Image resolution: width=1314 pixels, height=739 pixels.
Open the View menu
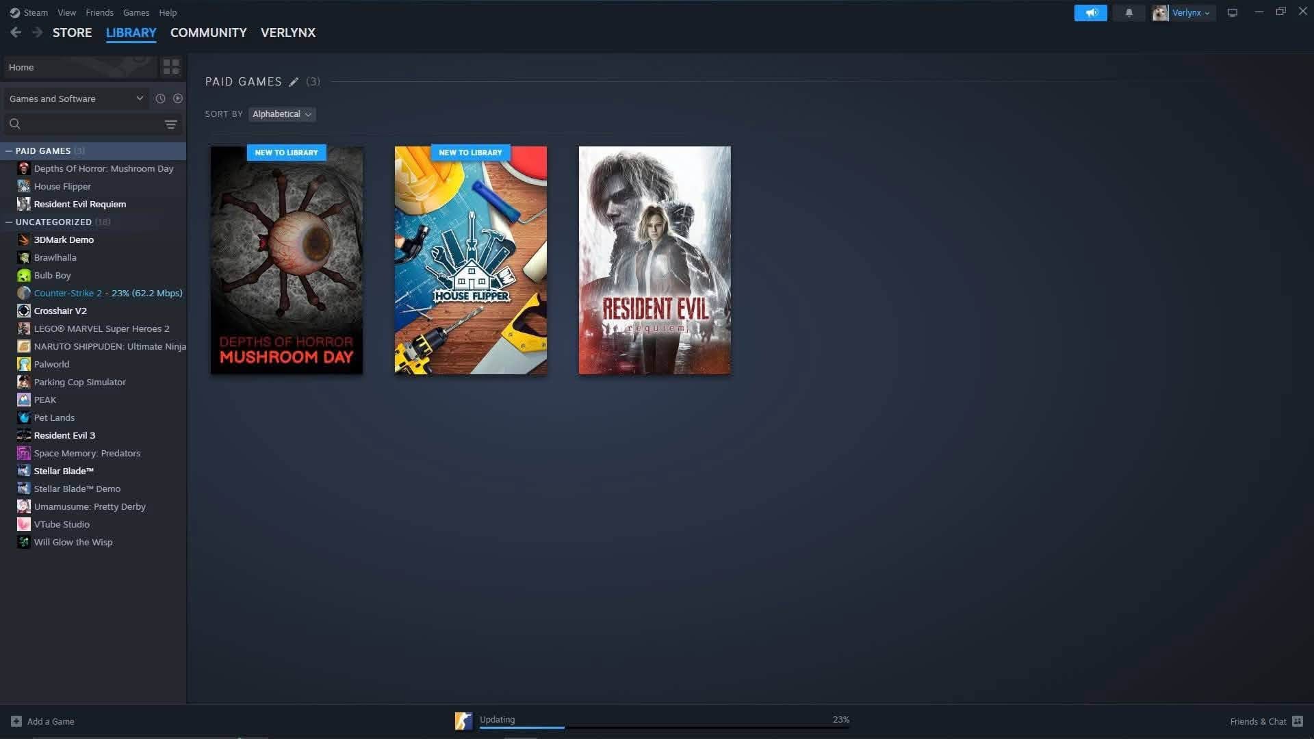pos(66,12)
